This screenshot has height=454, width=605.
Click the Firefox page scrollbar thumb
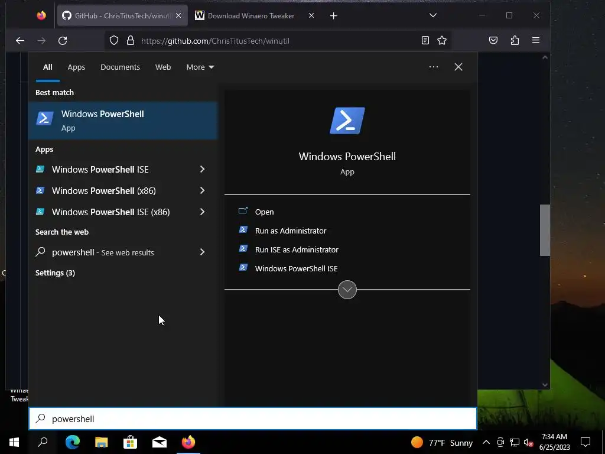(x=544, y=230)
